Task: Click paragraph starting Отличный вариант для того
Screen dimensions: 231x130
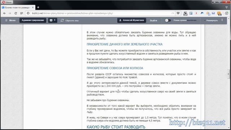Action: pos(141,93)
